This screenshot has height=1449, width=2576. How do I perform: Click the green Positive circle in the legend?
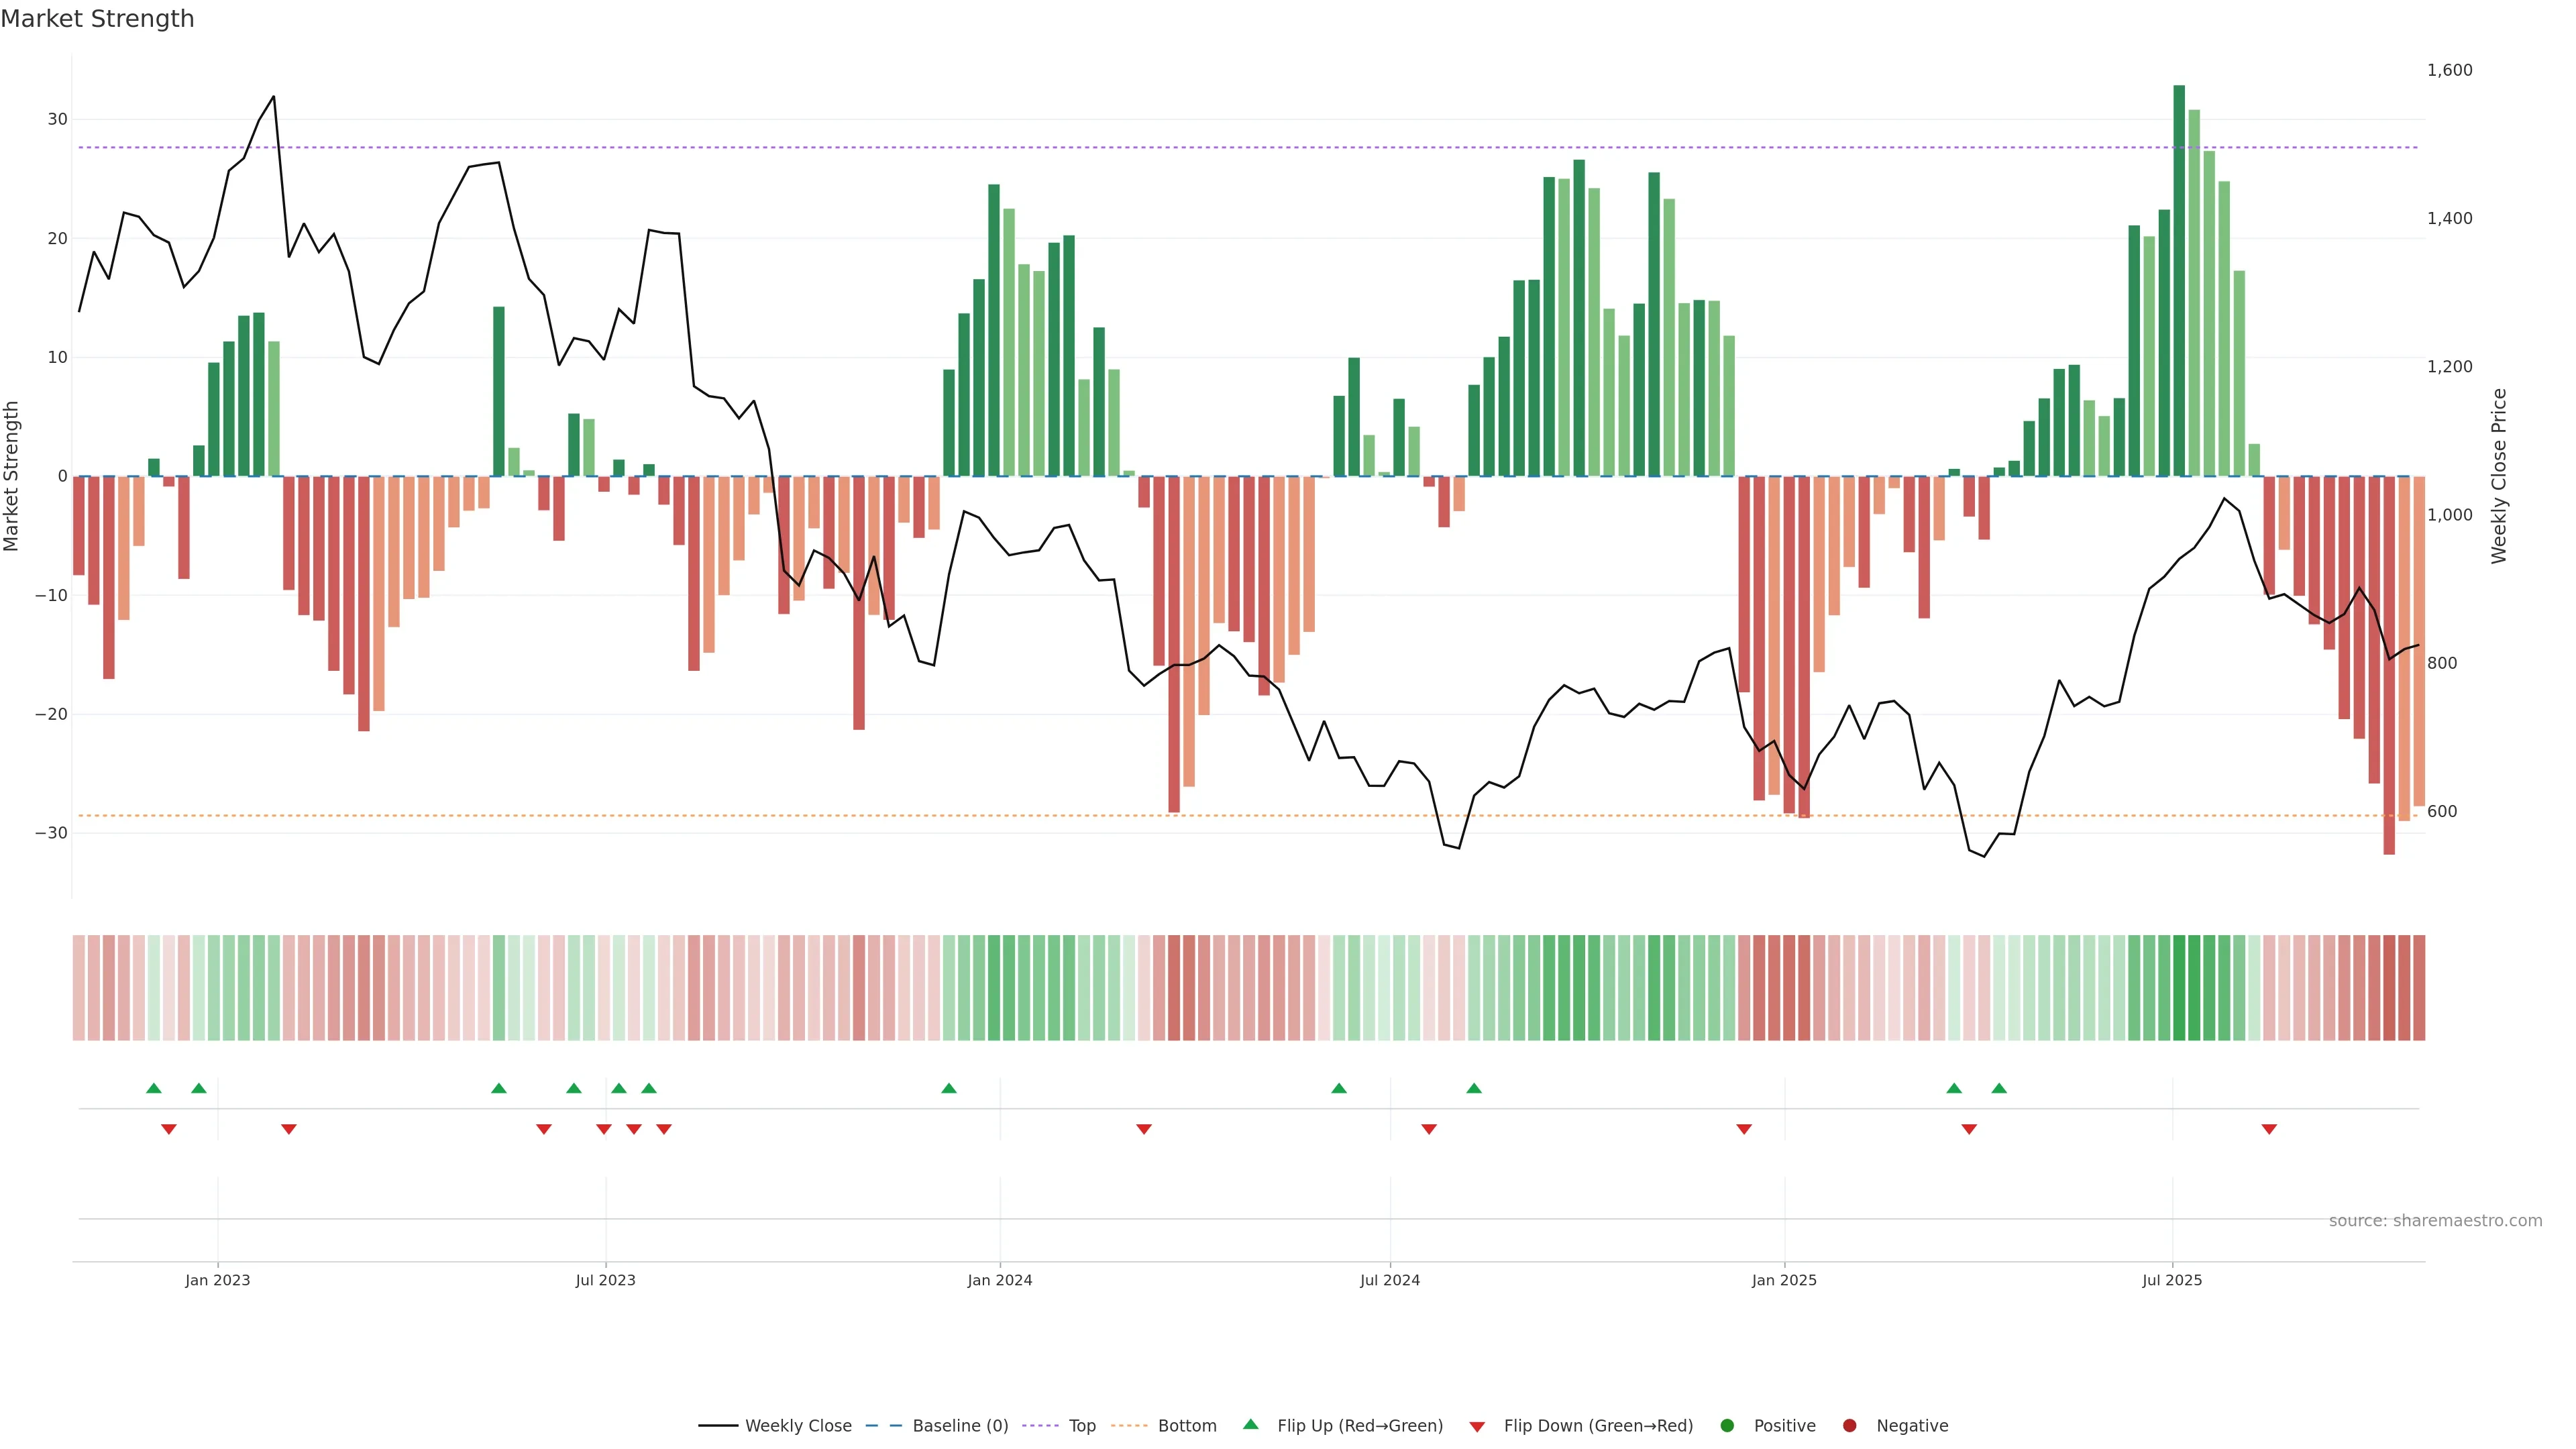tap(1727, 1426)
